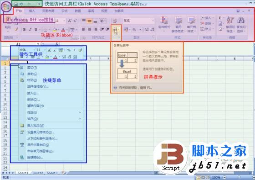The width and height of the screenshot is (255, 180).
Task: Toggle Italic in the ribbon font group
Action: click(x=30, y=30)
